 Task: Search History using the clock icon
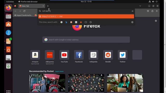(x=91, y=22)
